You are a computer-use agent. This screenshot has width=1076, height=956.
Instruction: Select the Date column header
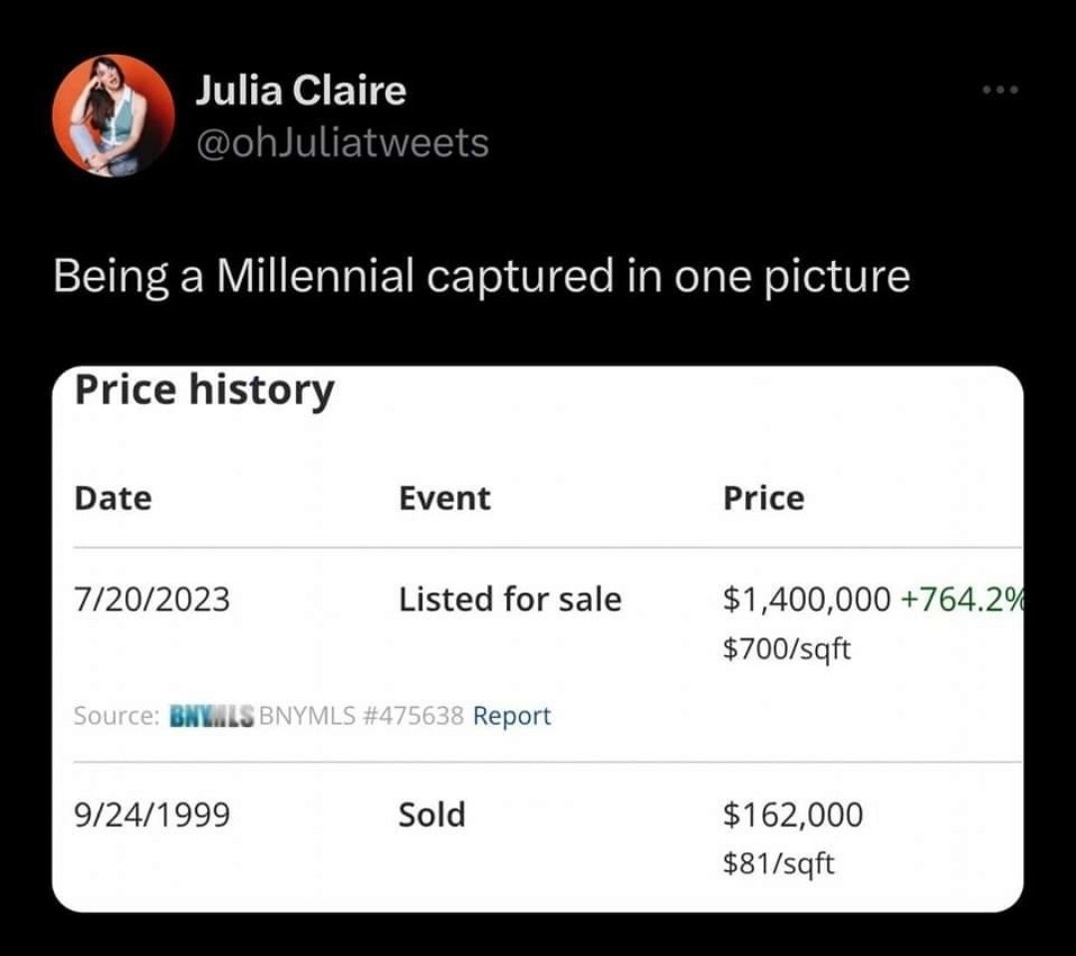coord(114,498)
